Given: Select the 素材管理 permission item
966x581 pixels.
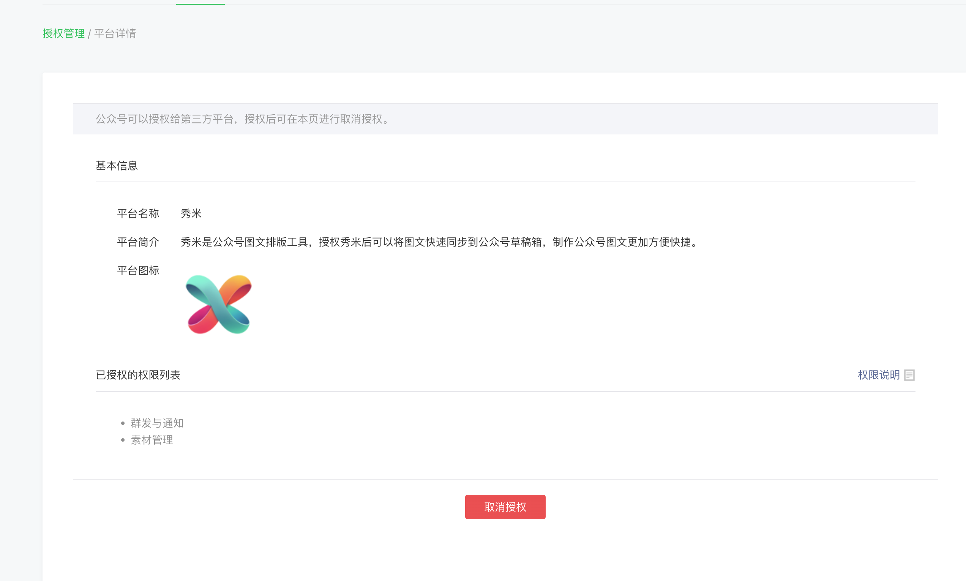Looking at the screenshot, I should 152,440.
